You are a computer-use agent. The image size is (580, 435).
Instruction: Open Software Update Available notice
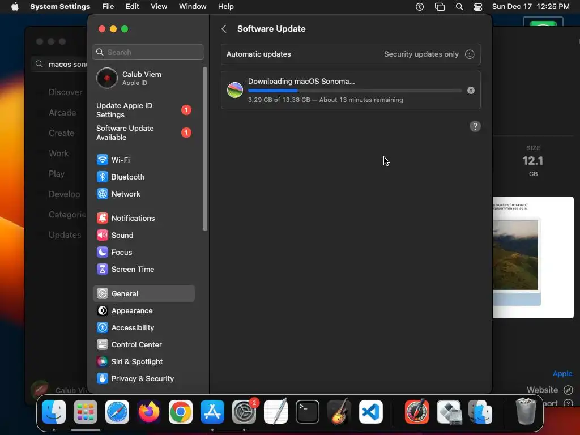tap(143, 133)
